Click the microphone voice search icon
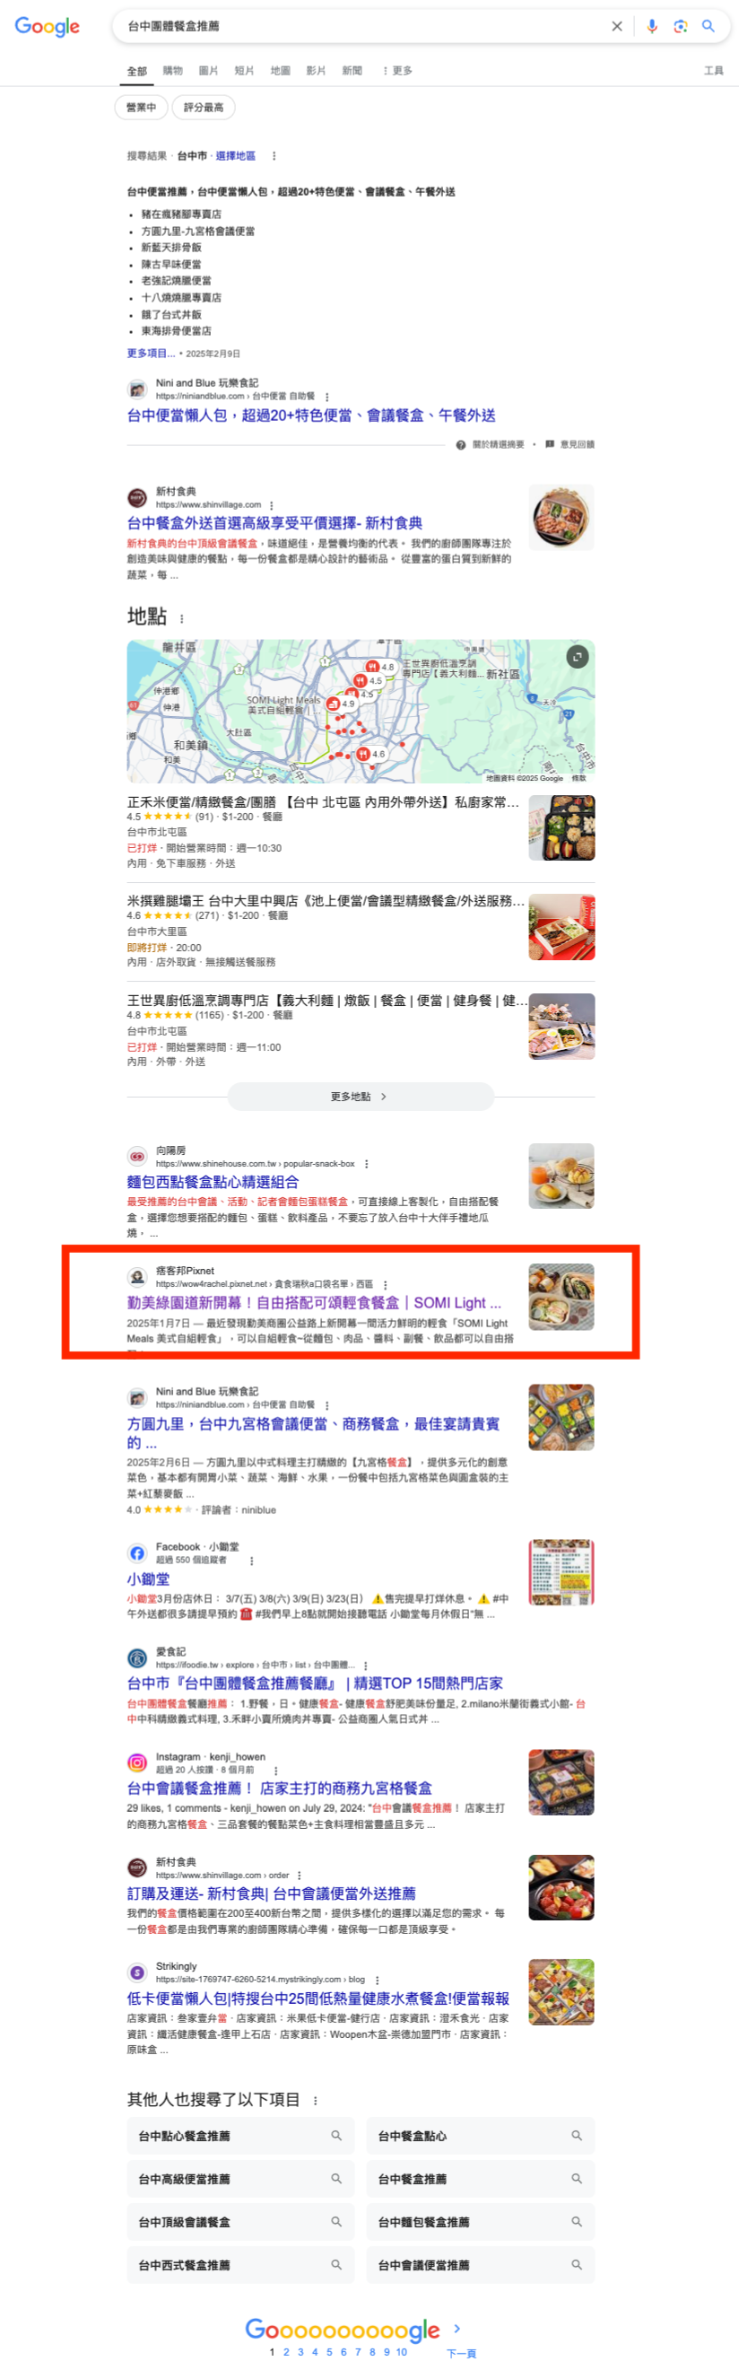 click(652, 27)
